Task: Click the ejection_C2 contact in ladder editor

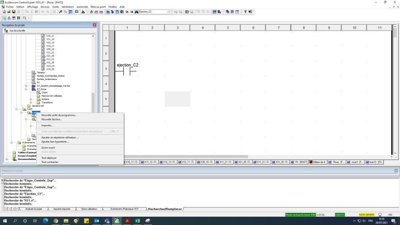Action: coord(127,72)
